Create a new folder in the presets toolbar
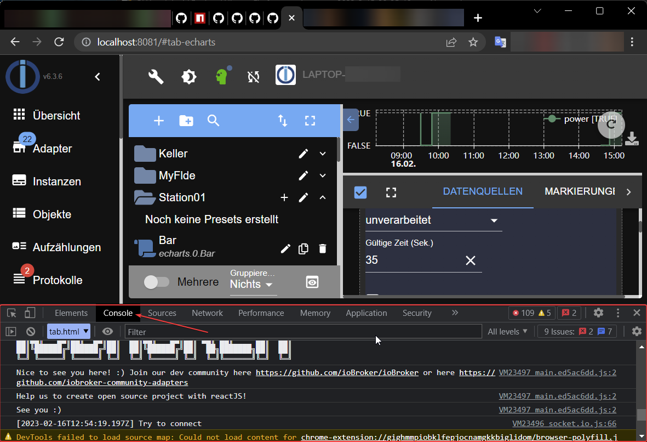Screen dimensions: 647x442 [x=186, y=121]
